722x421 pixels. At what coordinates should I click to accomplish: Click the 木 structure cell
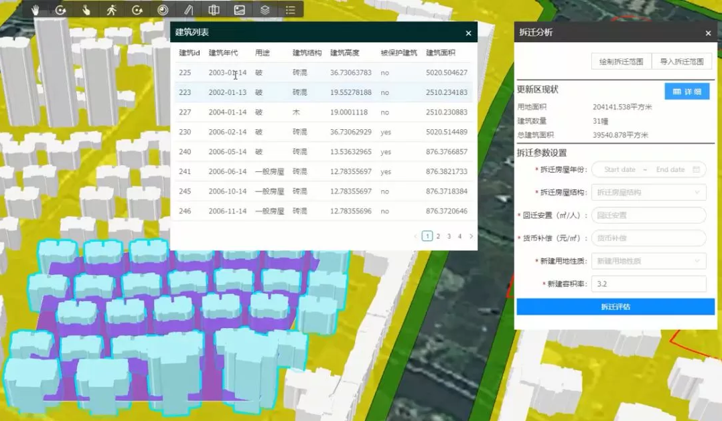(296, 112)
